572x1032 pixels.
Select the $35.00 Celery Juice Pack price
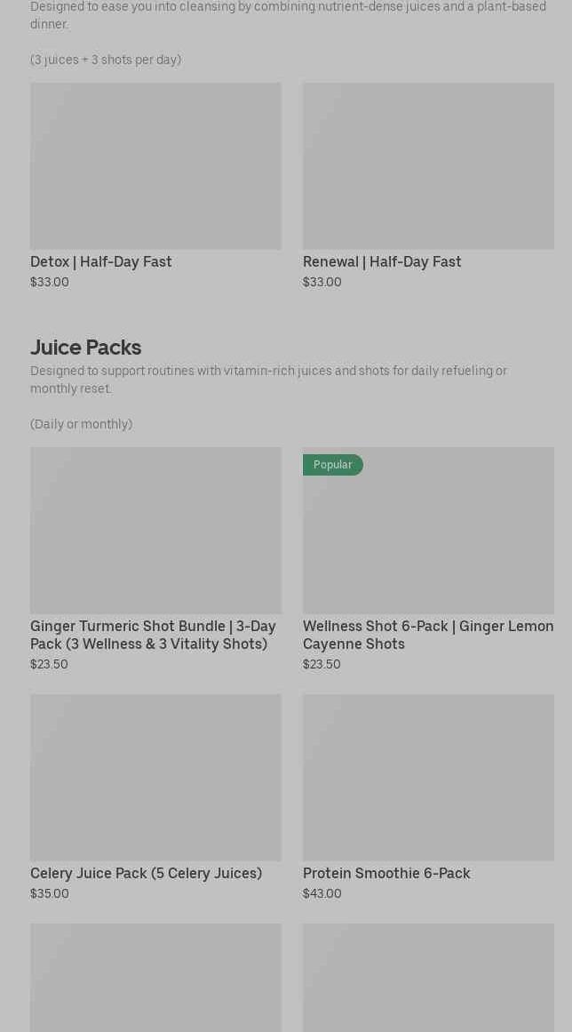point(50,893)
